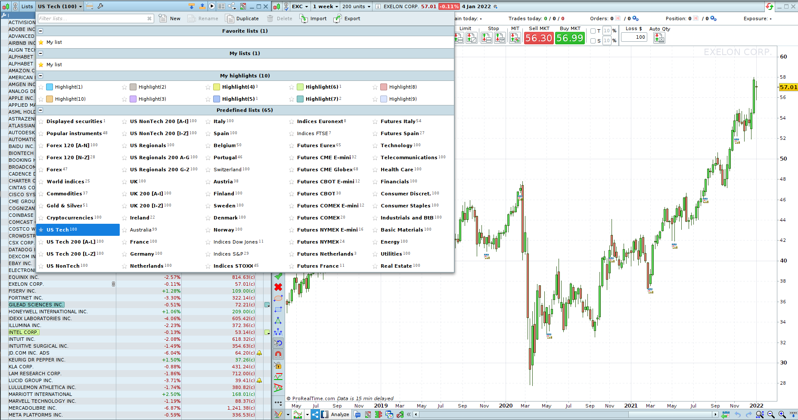Click the wrench settings icon beside US Tech list
The image size is (798, 420).
[100, 6]
